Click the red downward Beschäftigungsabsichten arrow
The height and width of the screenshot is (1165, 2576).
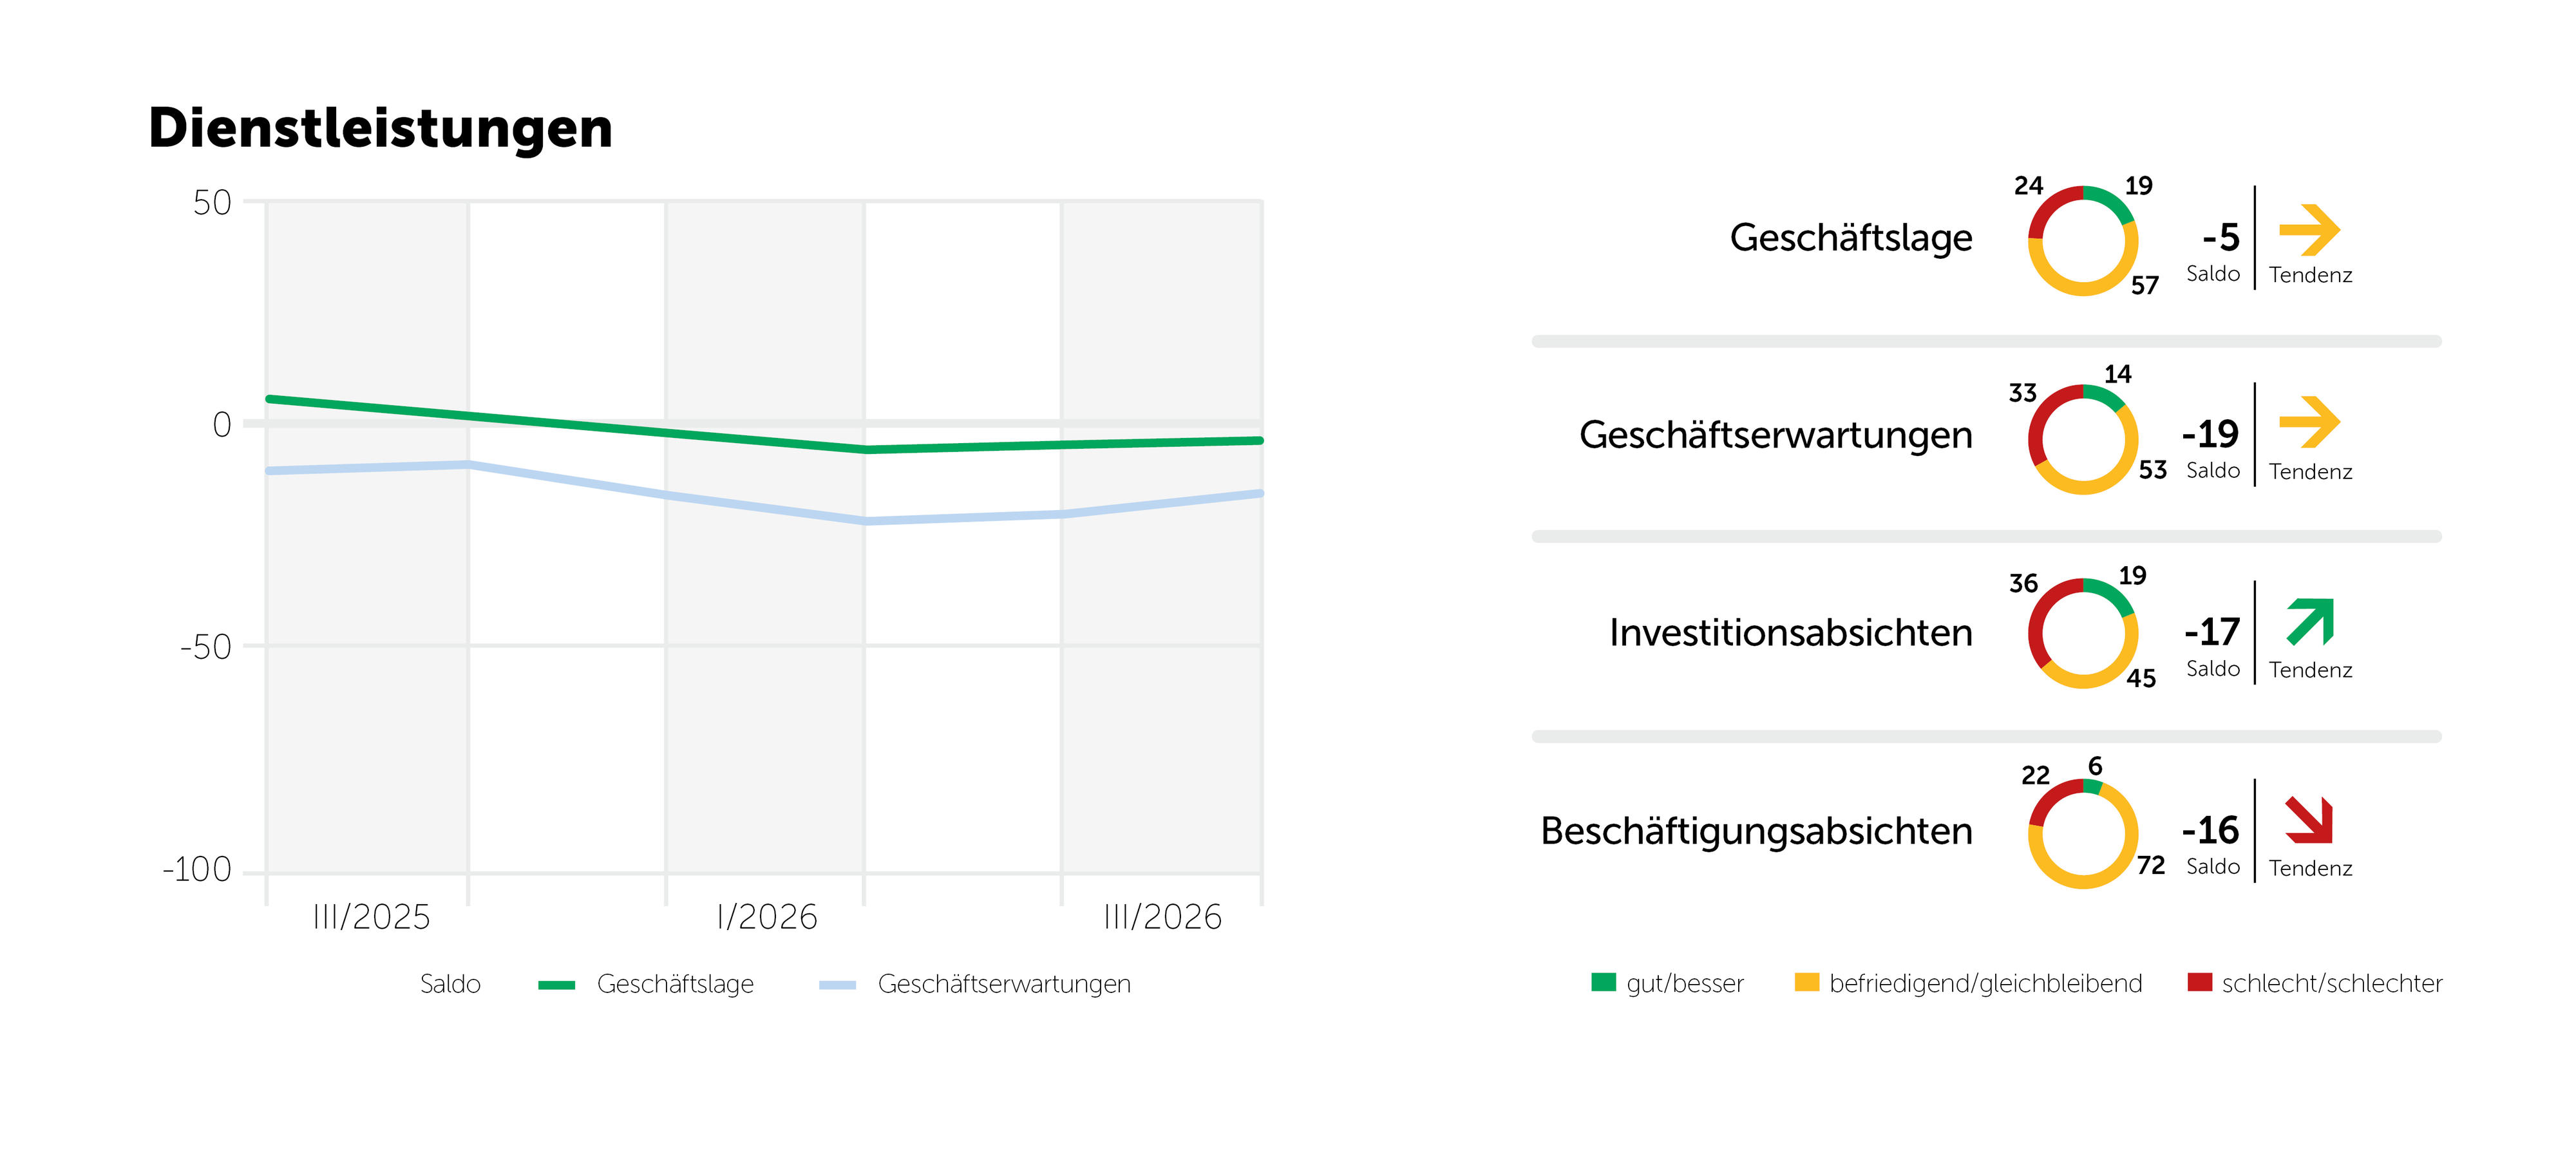(x=2309, y=819)
